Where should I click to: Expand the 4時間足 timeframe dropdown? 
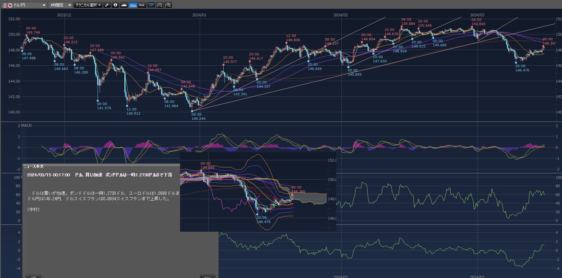(61, 5)
